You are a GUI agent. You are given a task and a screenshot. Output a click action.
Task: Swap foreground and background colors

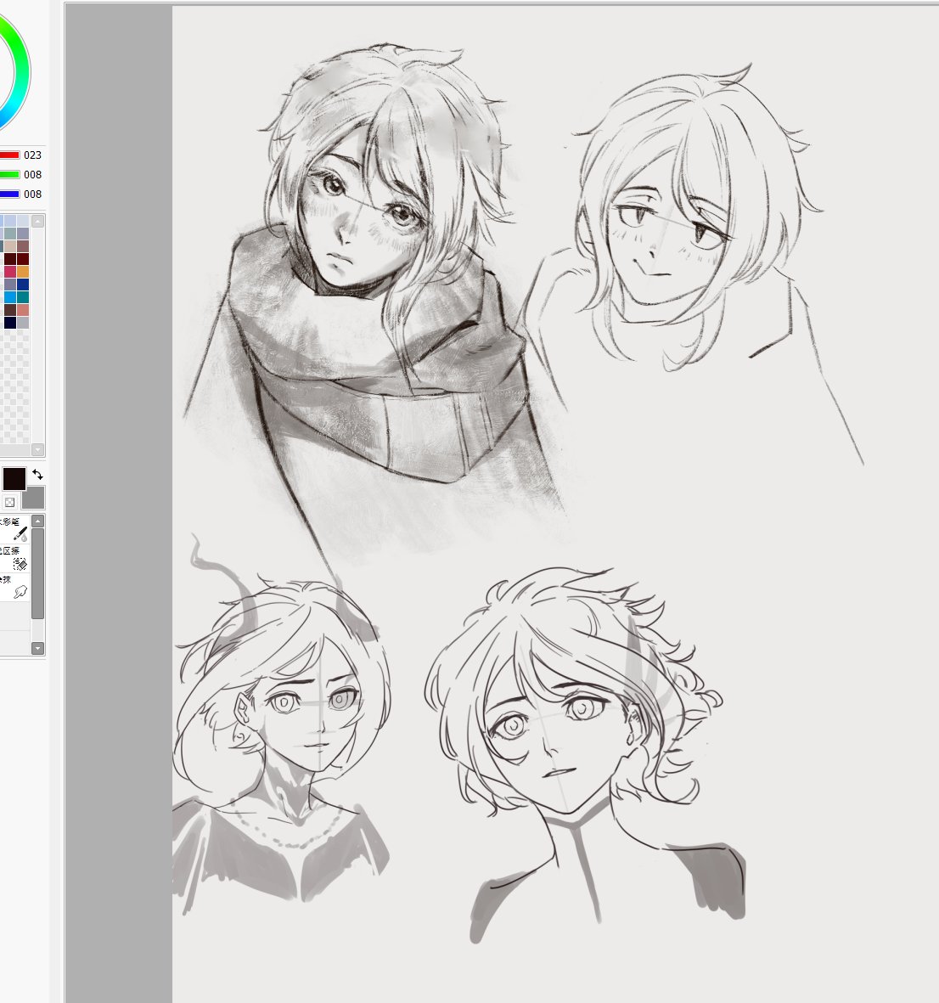tap(37, 475)
